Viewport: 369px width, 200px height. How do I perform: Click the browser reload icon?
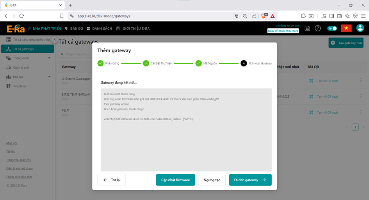(x=22, y=16)
